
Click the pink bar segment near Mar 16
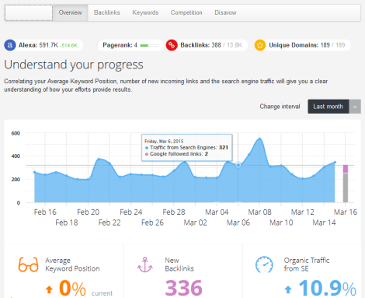tap(346, 169)
